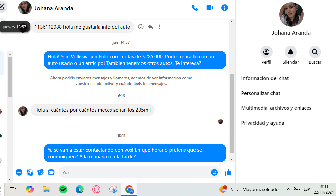This screenshot has width=336, height=196.
Task: Open the emoji picker in message box
Action: 214,172
